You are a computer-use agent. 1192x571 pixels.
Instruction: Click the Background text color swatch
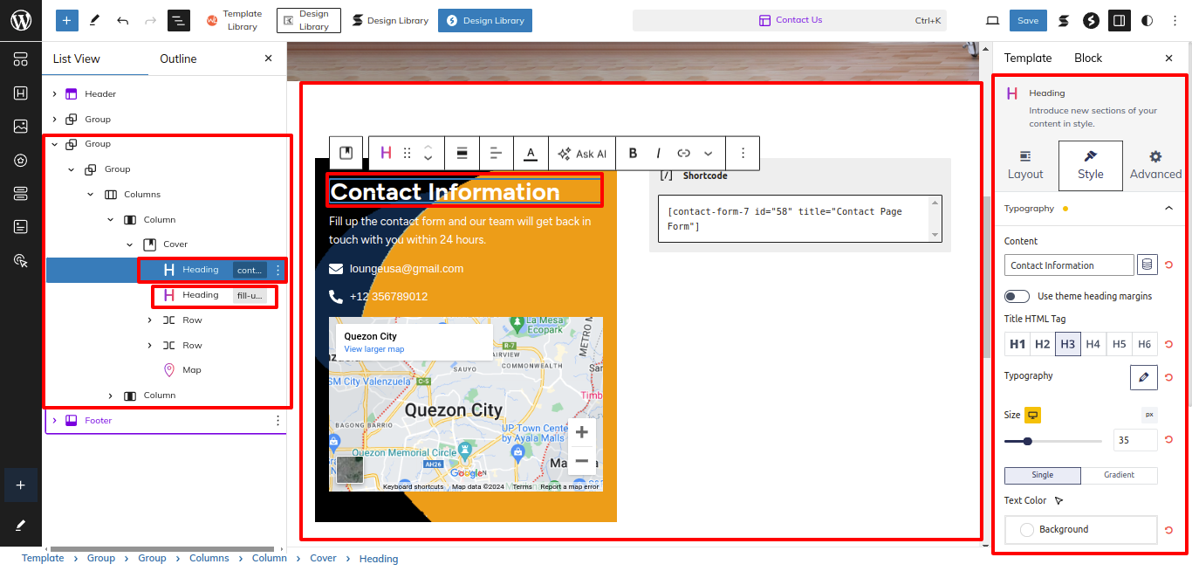click(x=1080, y=529)
